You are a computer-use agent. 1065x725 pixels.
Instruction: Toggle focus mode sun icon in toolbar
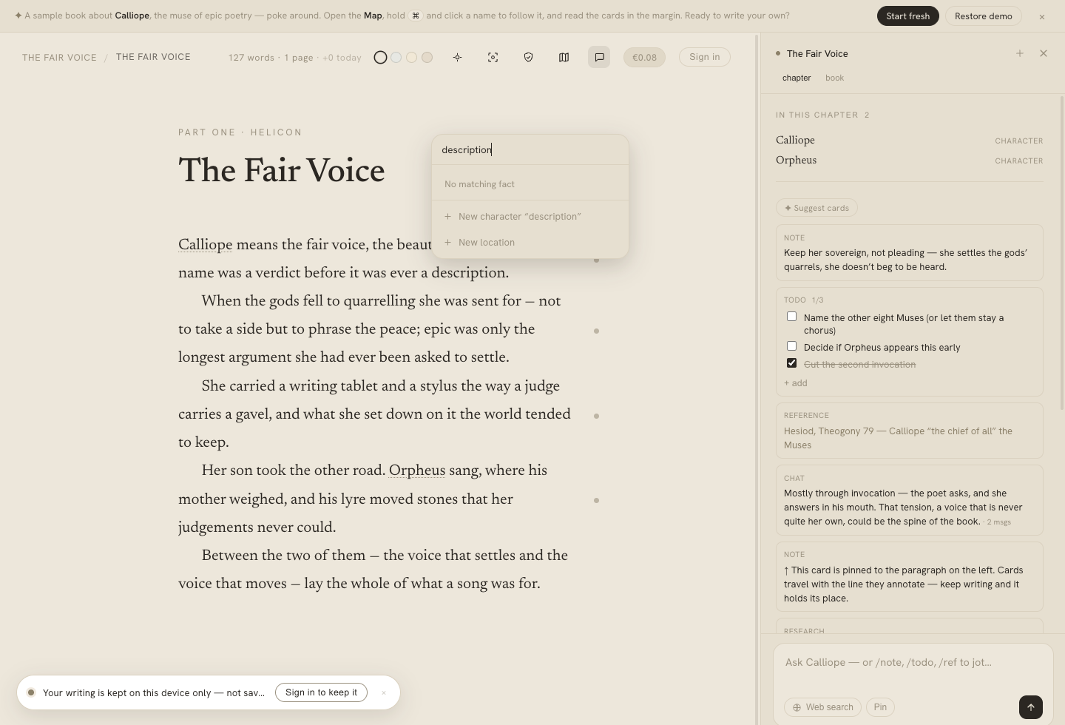coord(458,57)
